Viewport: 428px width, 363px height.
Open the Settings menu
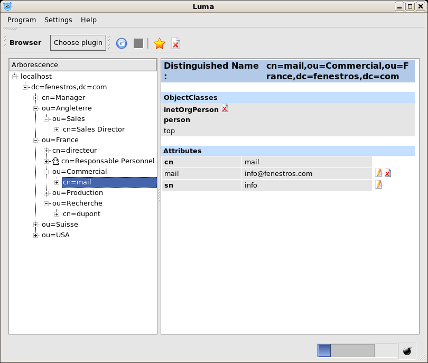[x=58, y=20]
